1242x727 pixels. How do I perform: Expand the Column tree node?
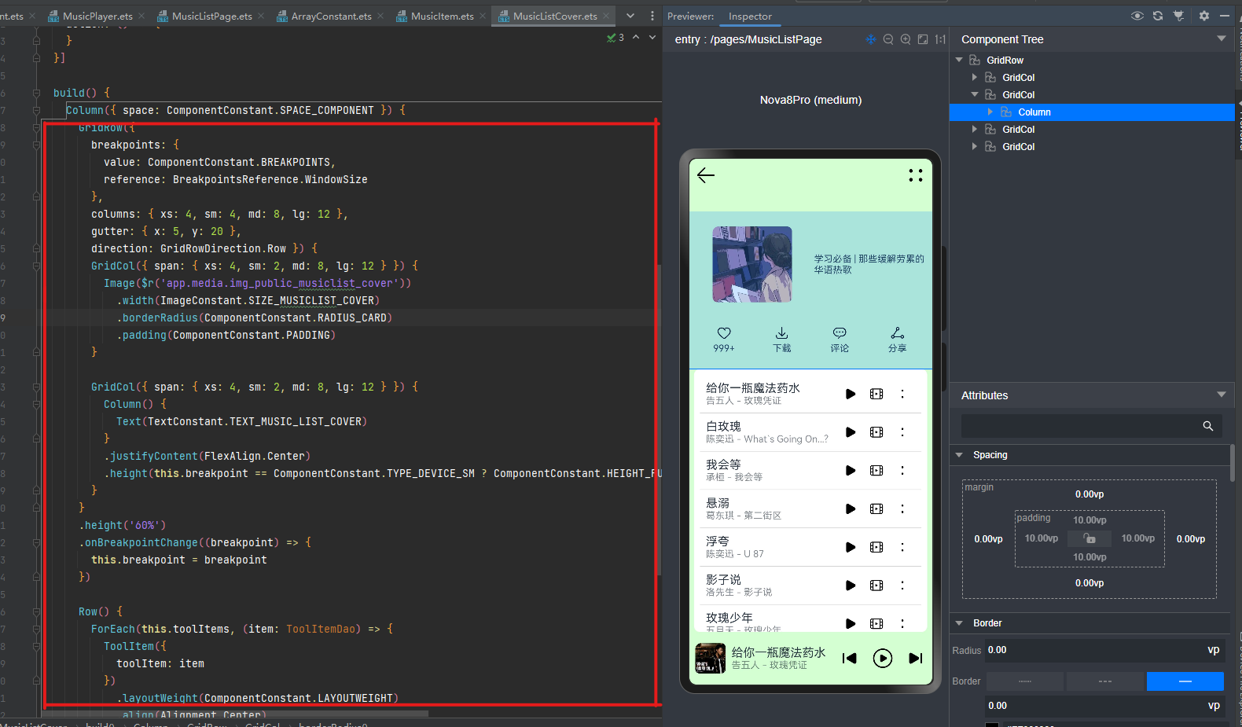990,112
